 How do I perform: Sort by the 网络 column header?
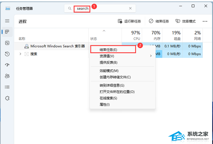click(x=193, y=35)
